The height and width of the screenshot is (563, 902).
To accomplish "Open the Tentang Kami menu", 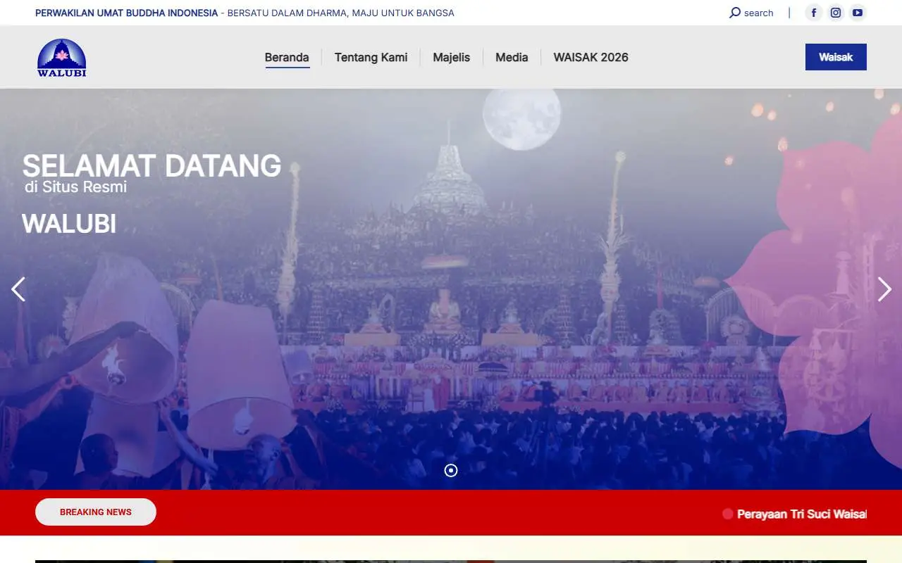I will point(371,58).
